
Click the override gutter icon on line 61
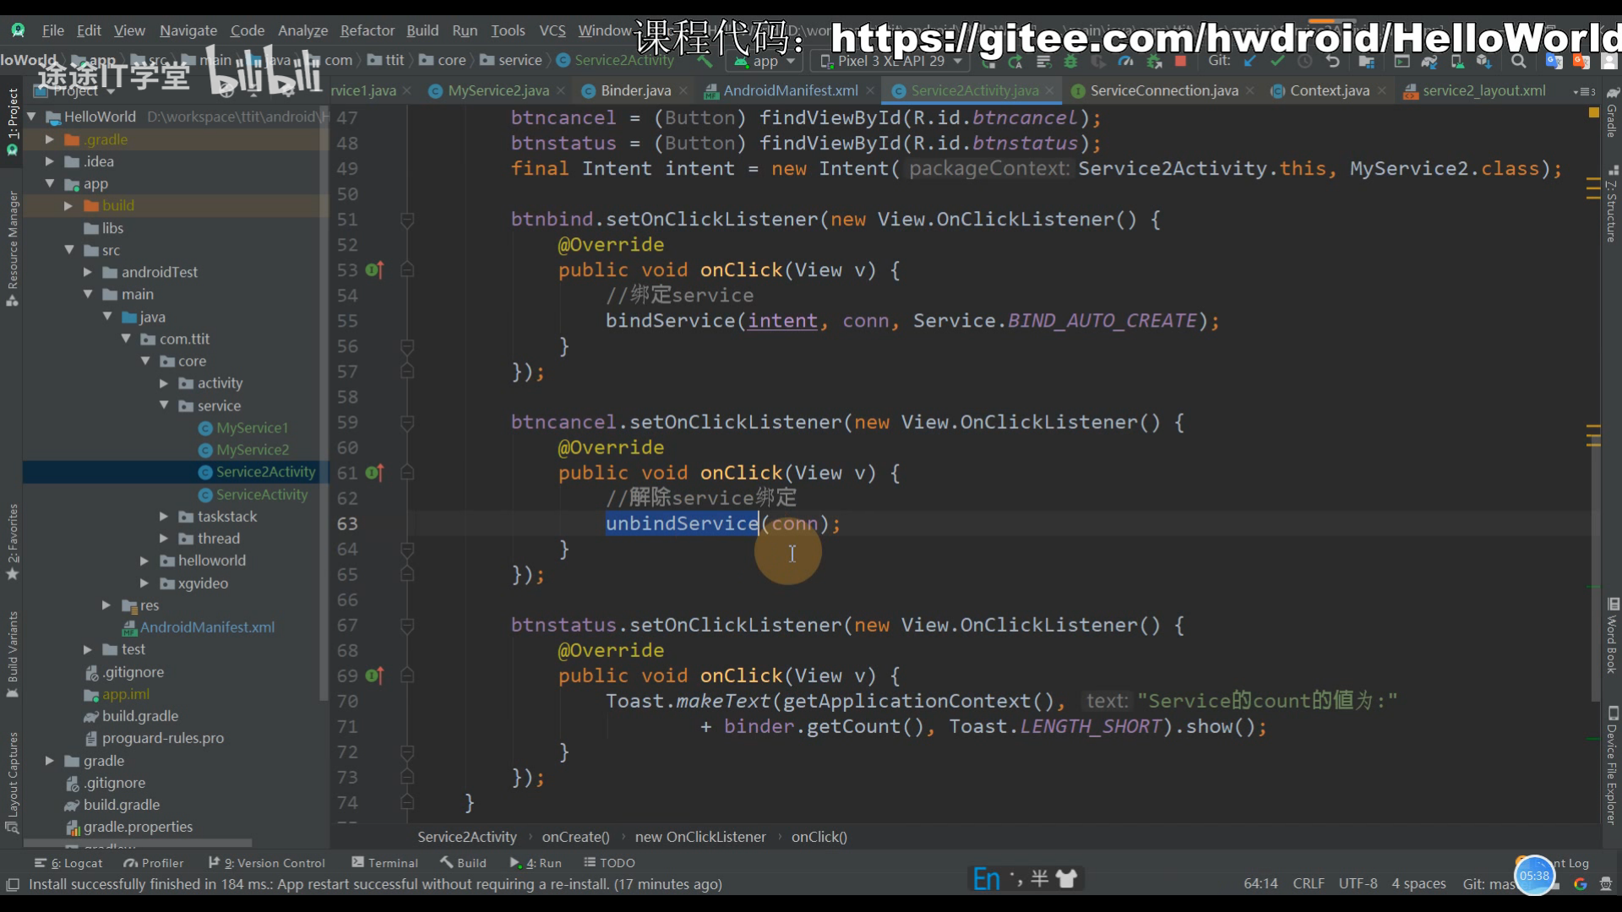[374, 473]
